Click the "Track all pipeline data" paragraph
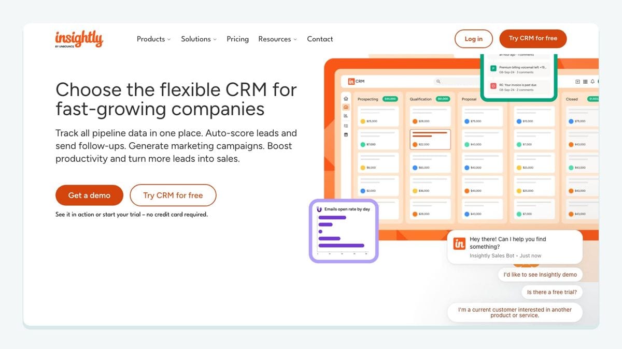Screen dimensions: 622x349 coord(176,146)
